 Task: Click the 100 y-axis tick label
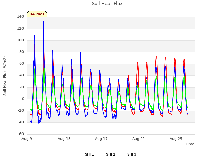pyautogui.click(x=20, y=40)
